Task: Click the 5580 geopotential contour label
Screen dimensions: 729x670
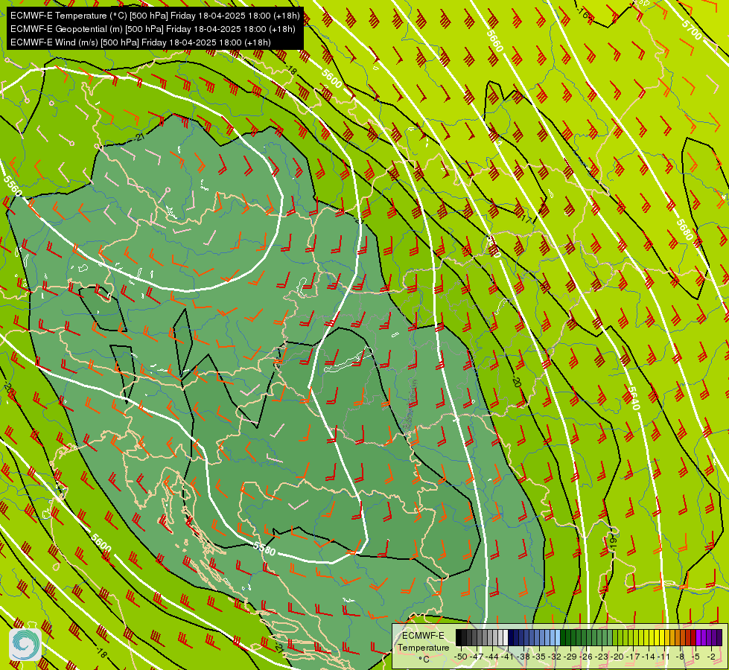Action: pyautogui.click(x=264, y=549)
